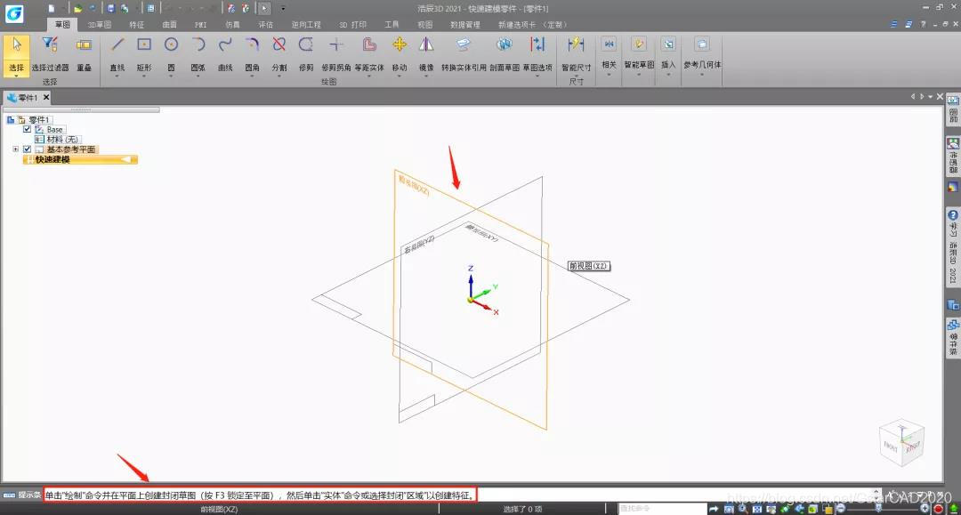961x515 pixels.
Task: Open dropdown arrow under 选择
Action: pyautogui.click(x=16, y=76)
